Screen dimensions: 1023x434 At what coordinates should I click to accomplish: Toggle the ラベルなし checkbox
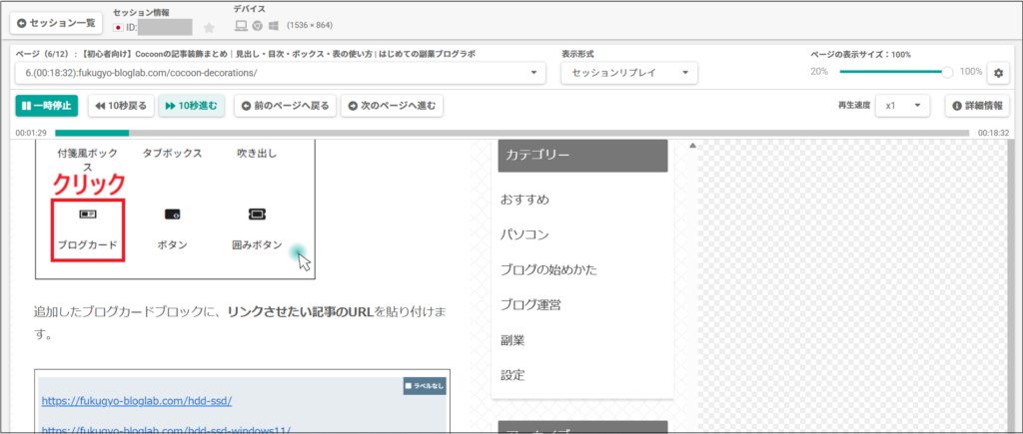coord(410,386)
